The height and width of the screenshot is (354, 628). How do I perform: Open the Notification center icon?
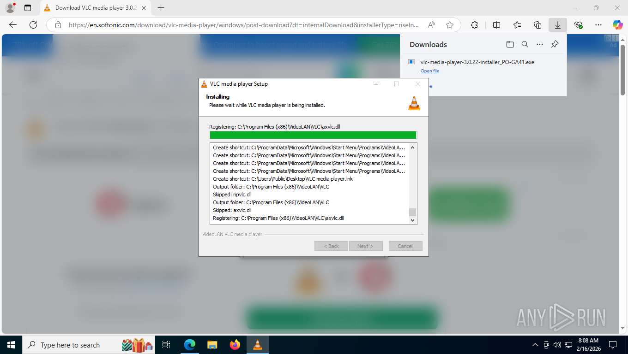pyautogui.click(x=613, y=345)
